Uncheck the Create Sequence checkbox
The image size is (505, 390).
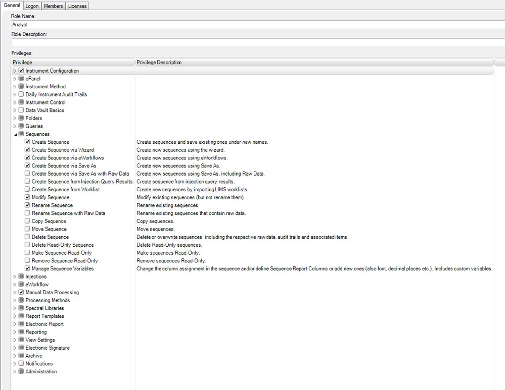click(x=27, y=142)
